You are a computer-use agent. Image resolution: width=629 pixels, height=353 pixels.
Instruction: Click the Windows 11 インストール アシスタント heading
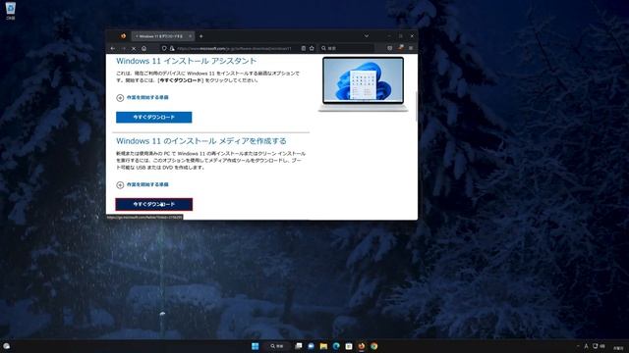pos(186,61)
